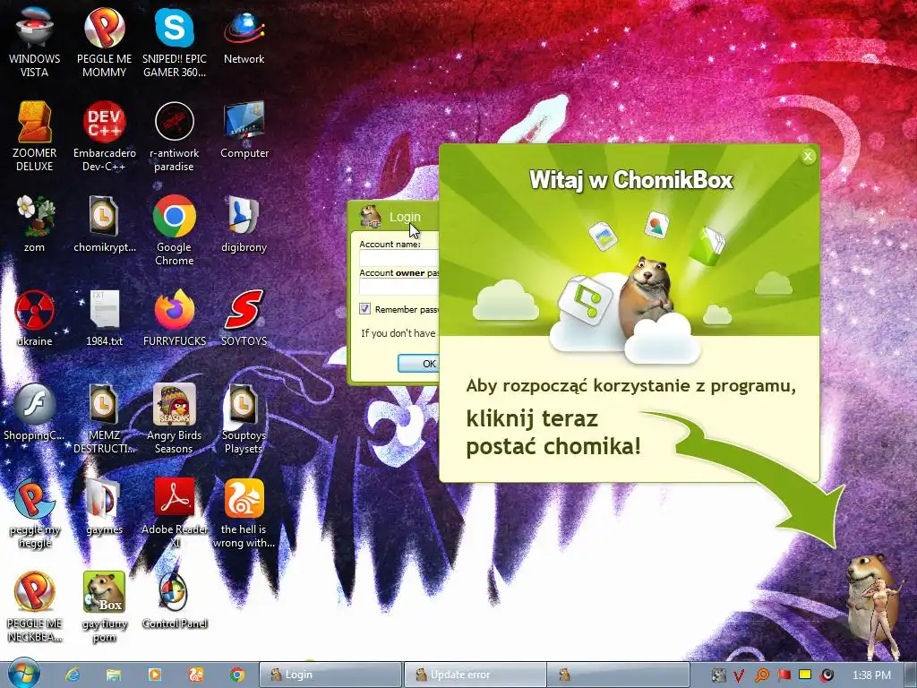Open Windows Media Player from the taskbar
917x688 pixels.
155,675
